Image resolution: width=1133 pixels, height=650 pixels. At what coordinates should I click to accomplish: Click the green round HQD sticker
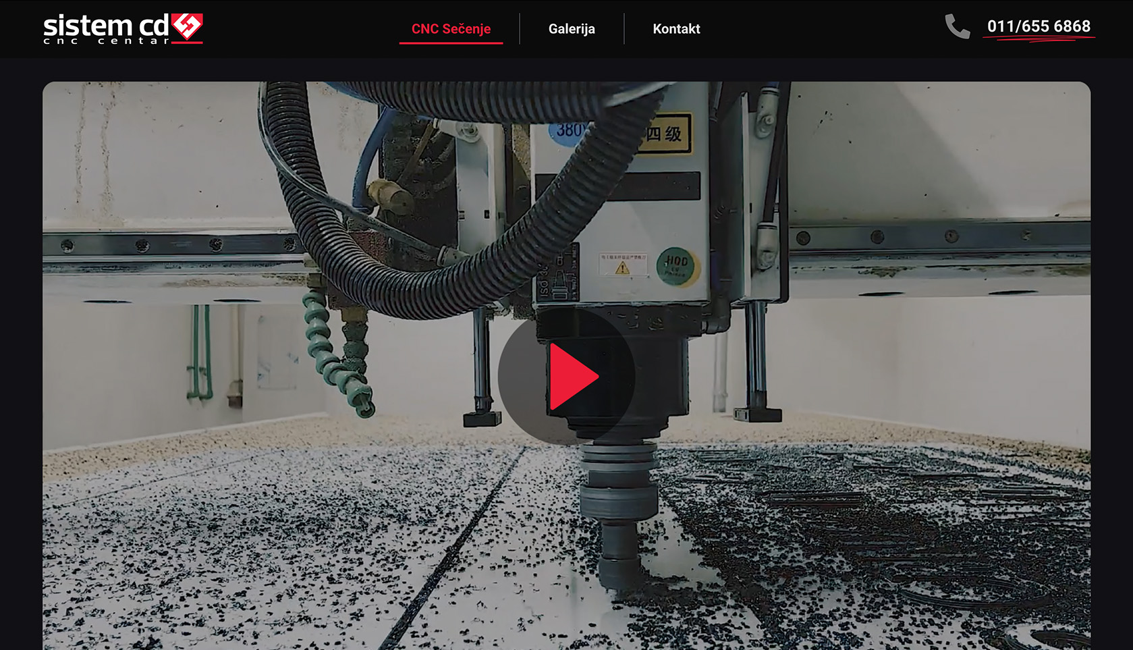coord(676,265)
